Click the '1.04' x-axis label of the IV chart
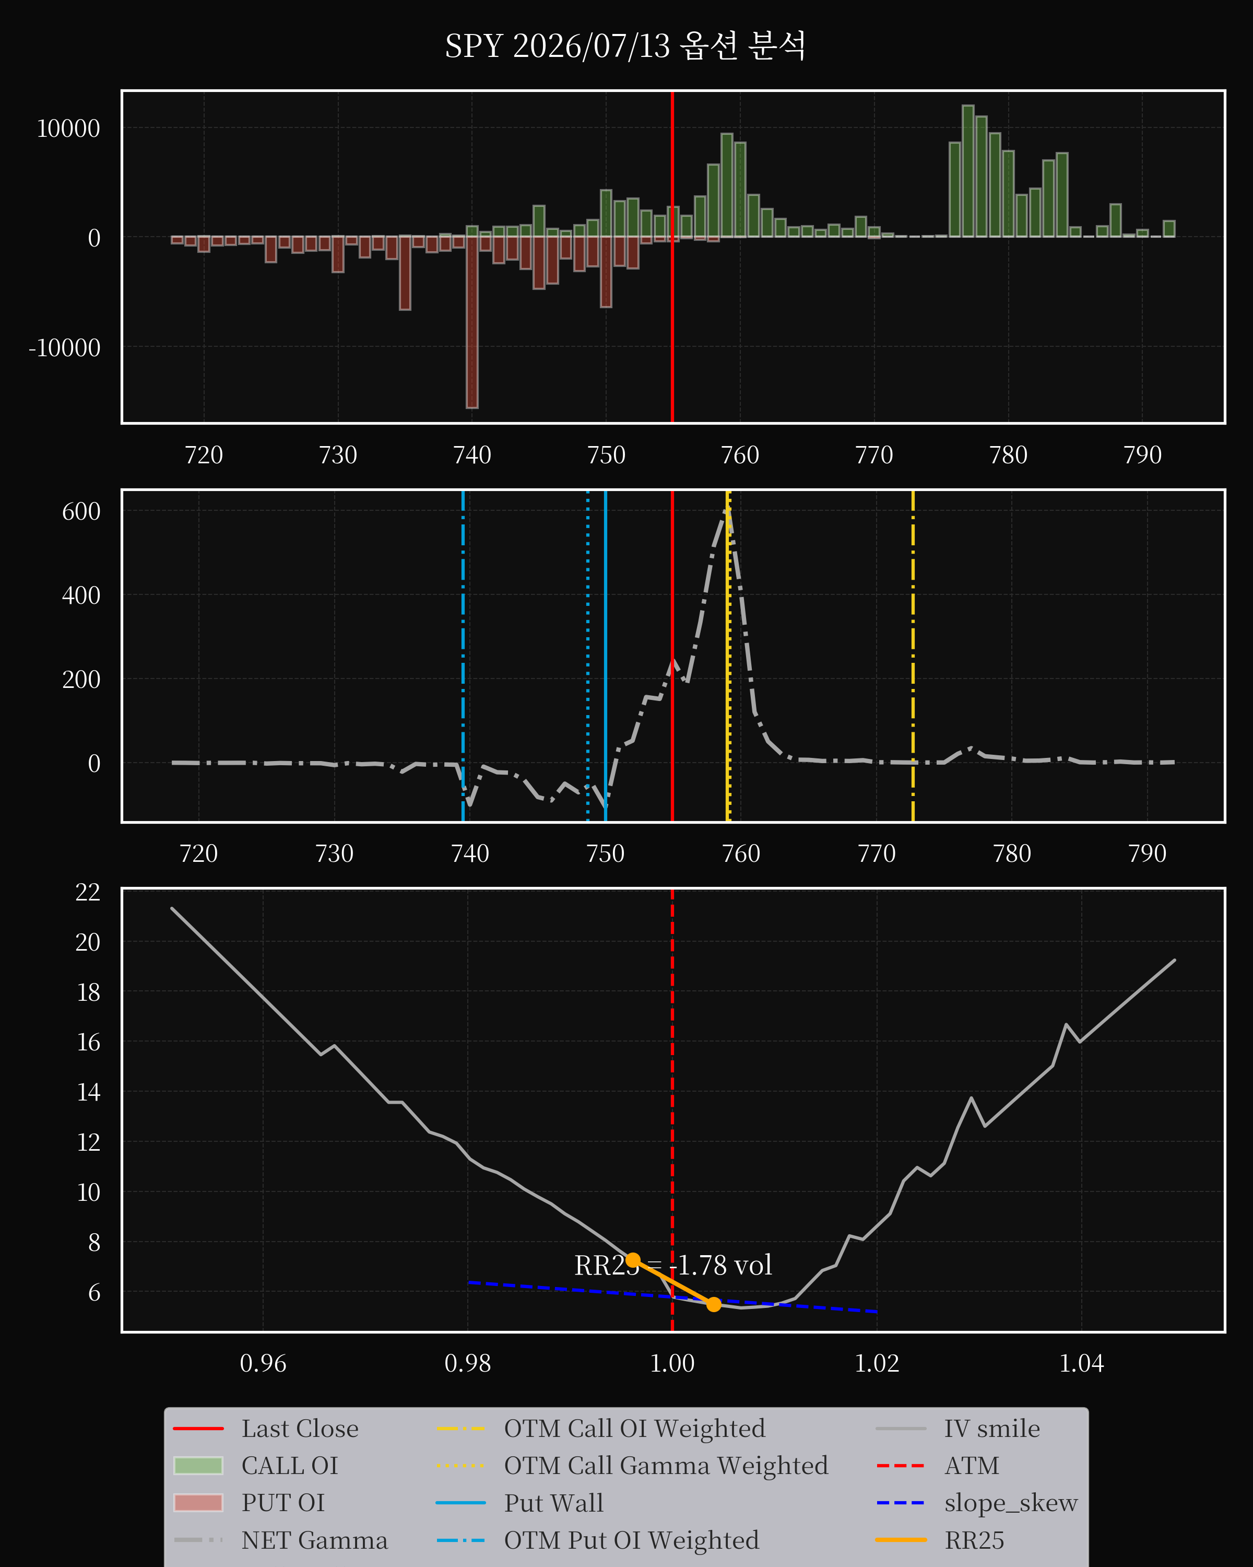This screenshot has width=1253, height=1567. (1082, 1363)
